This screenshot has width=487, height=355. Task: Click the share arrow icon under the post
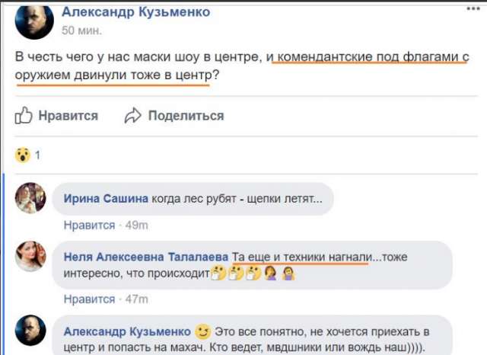pyautogui.click(x=134, y=116)
